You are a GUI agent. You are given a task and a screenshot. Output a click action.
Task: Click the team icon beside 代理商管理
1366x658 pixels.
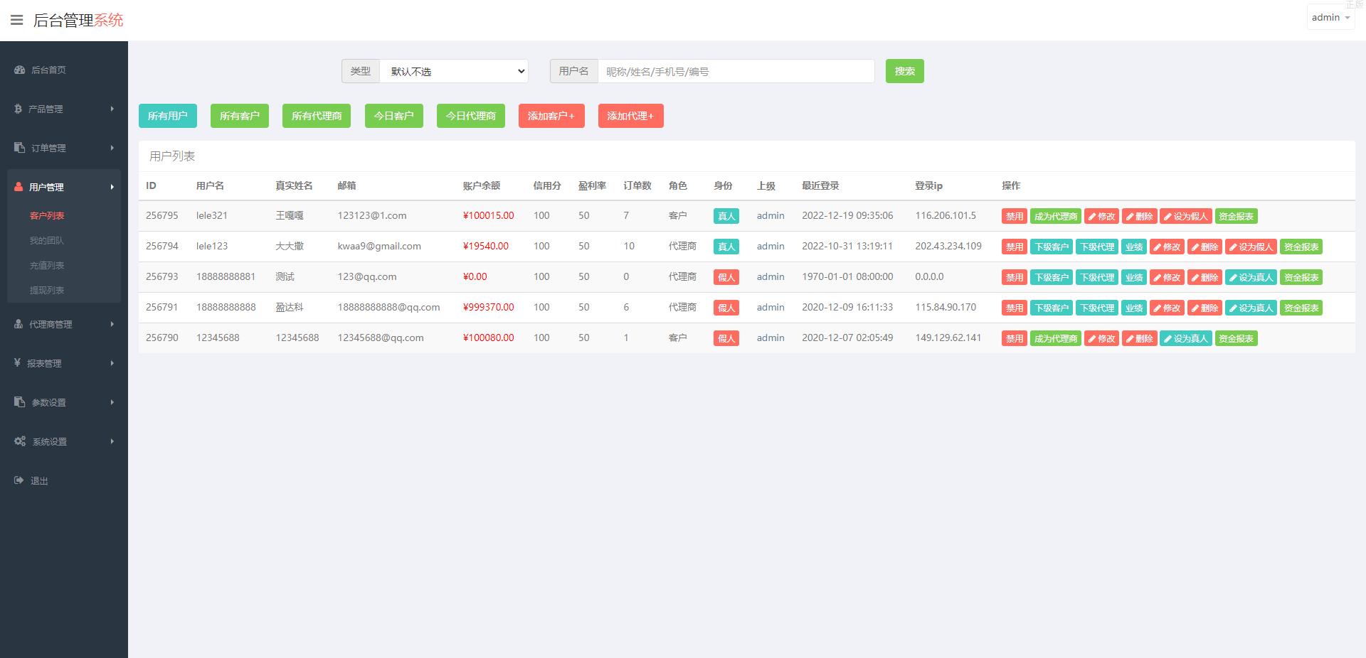pyautogui.click(x=19, y=324)
